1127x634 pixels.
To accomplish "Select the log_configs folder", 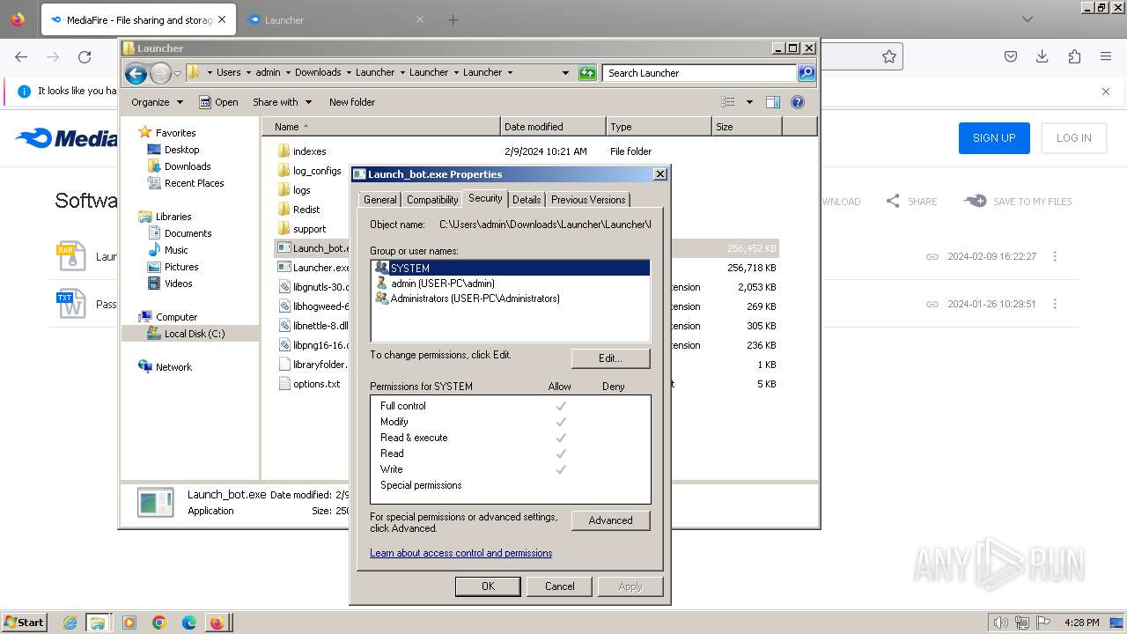I will [317, 171].
